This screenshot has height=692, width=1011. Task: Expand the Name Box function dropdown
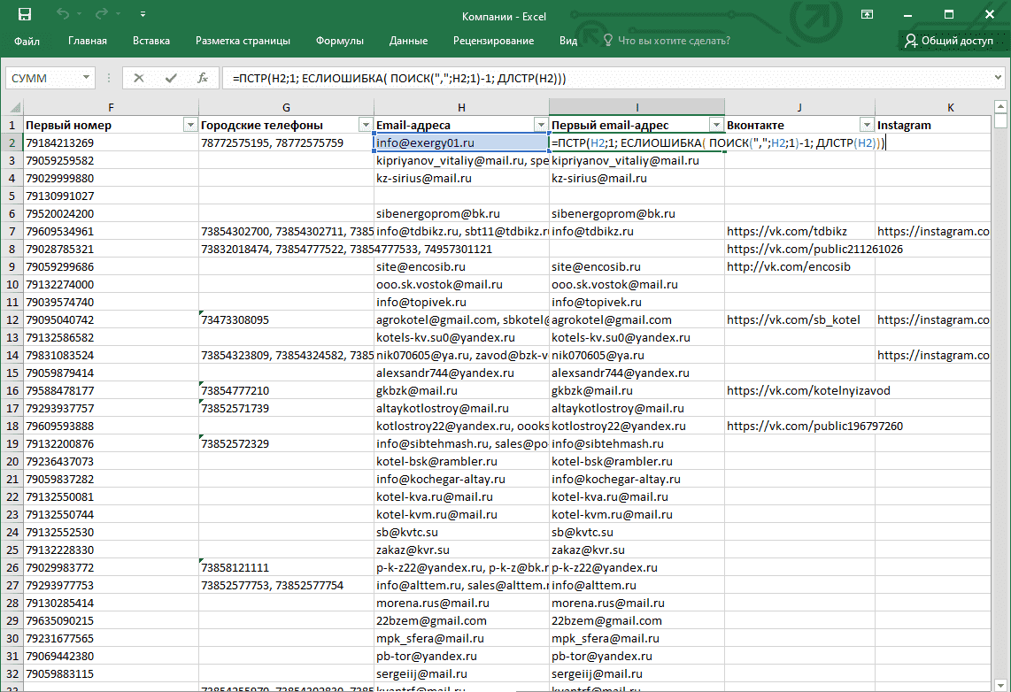tap(86, 78)
